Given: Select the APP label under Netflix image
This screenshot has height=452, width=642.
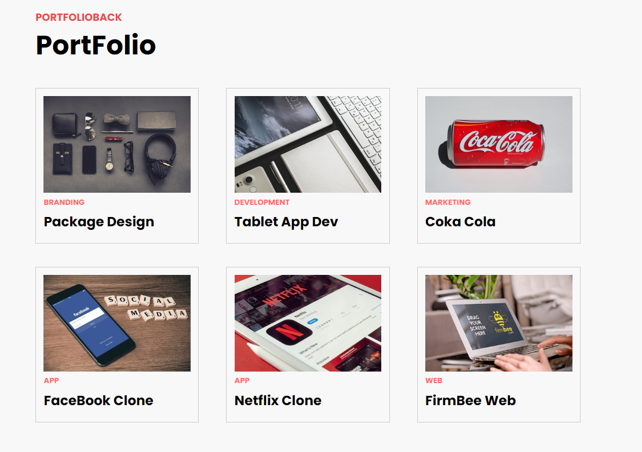Looking at the screenshot, I should pos(242,380).
